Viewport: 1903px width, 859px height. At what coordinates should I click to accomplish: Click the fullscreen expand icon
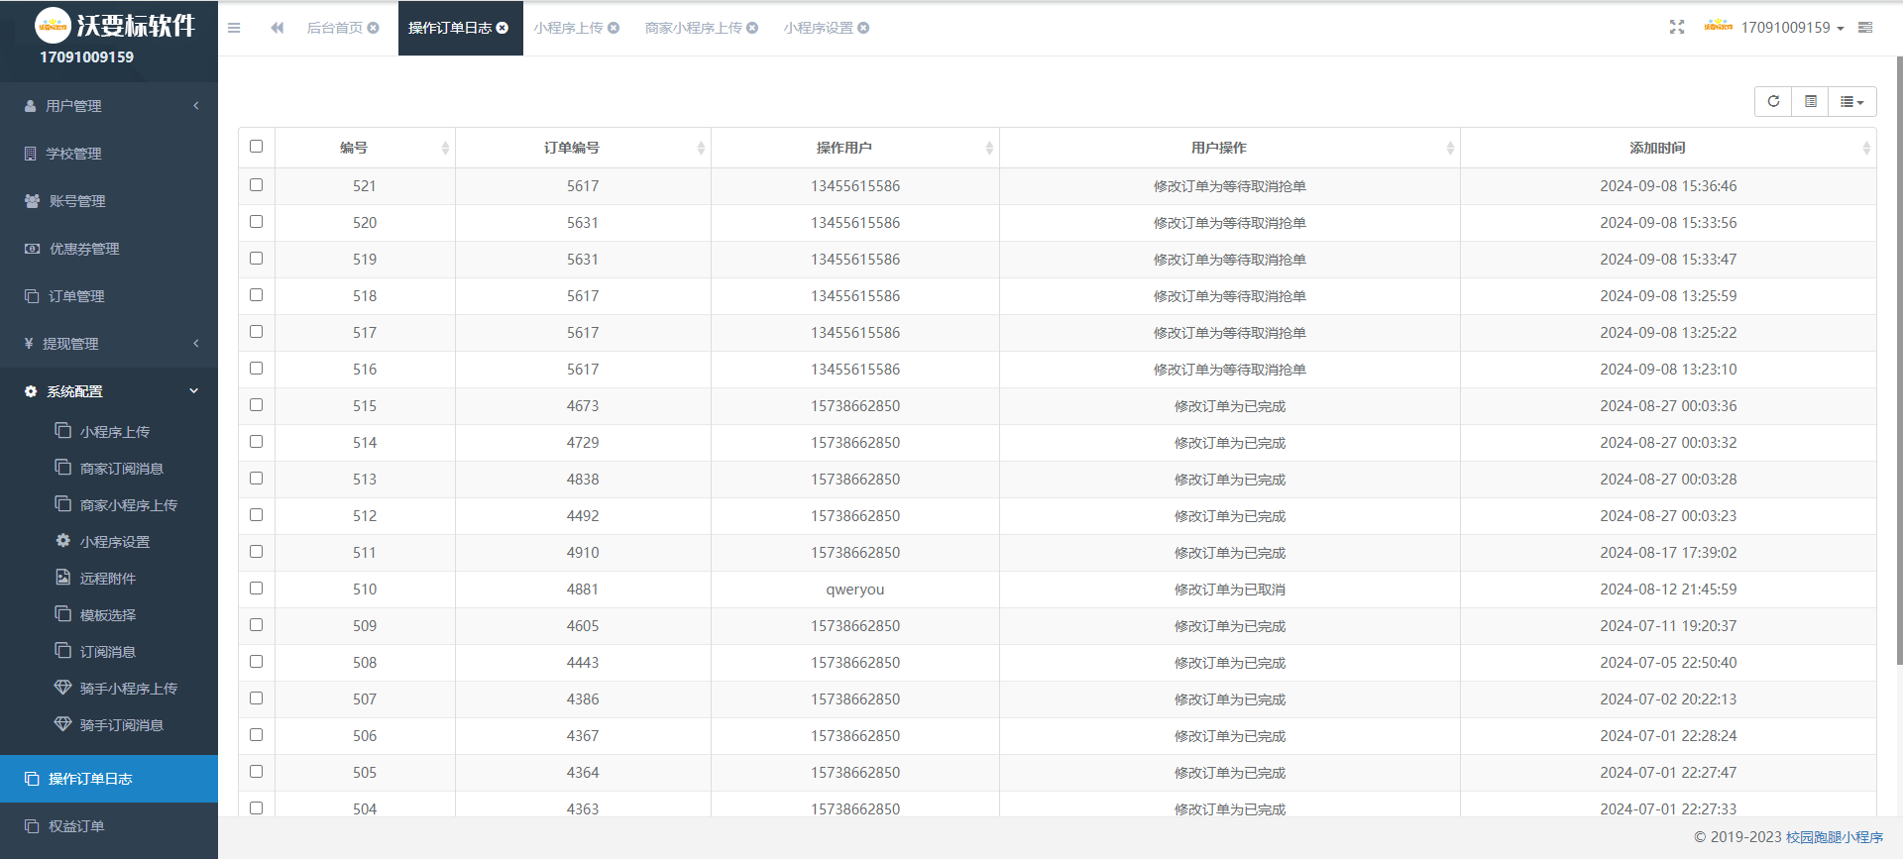click(x=1677, y=27)
